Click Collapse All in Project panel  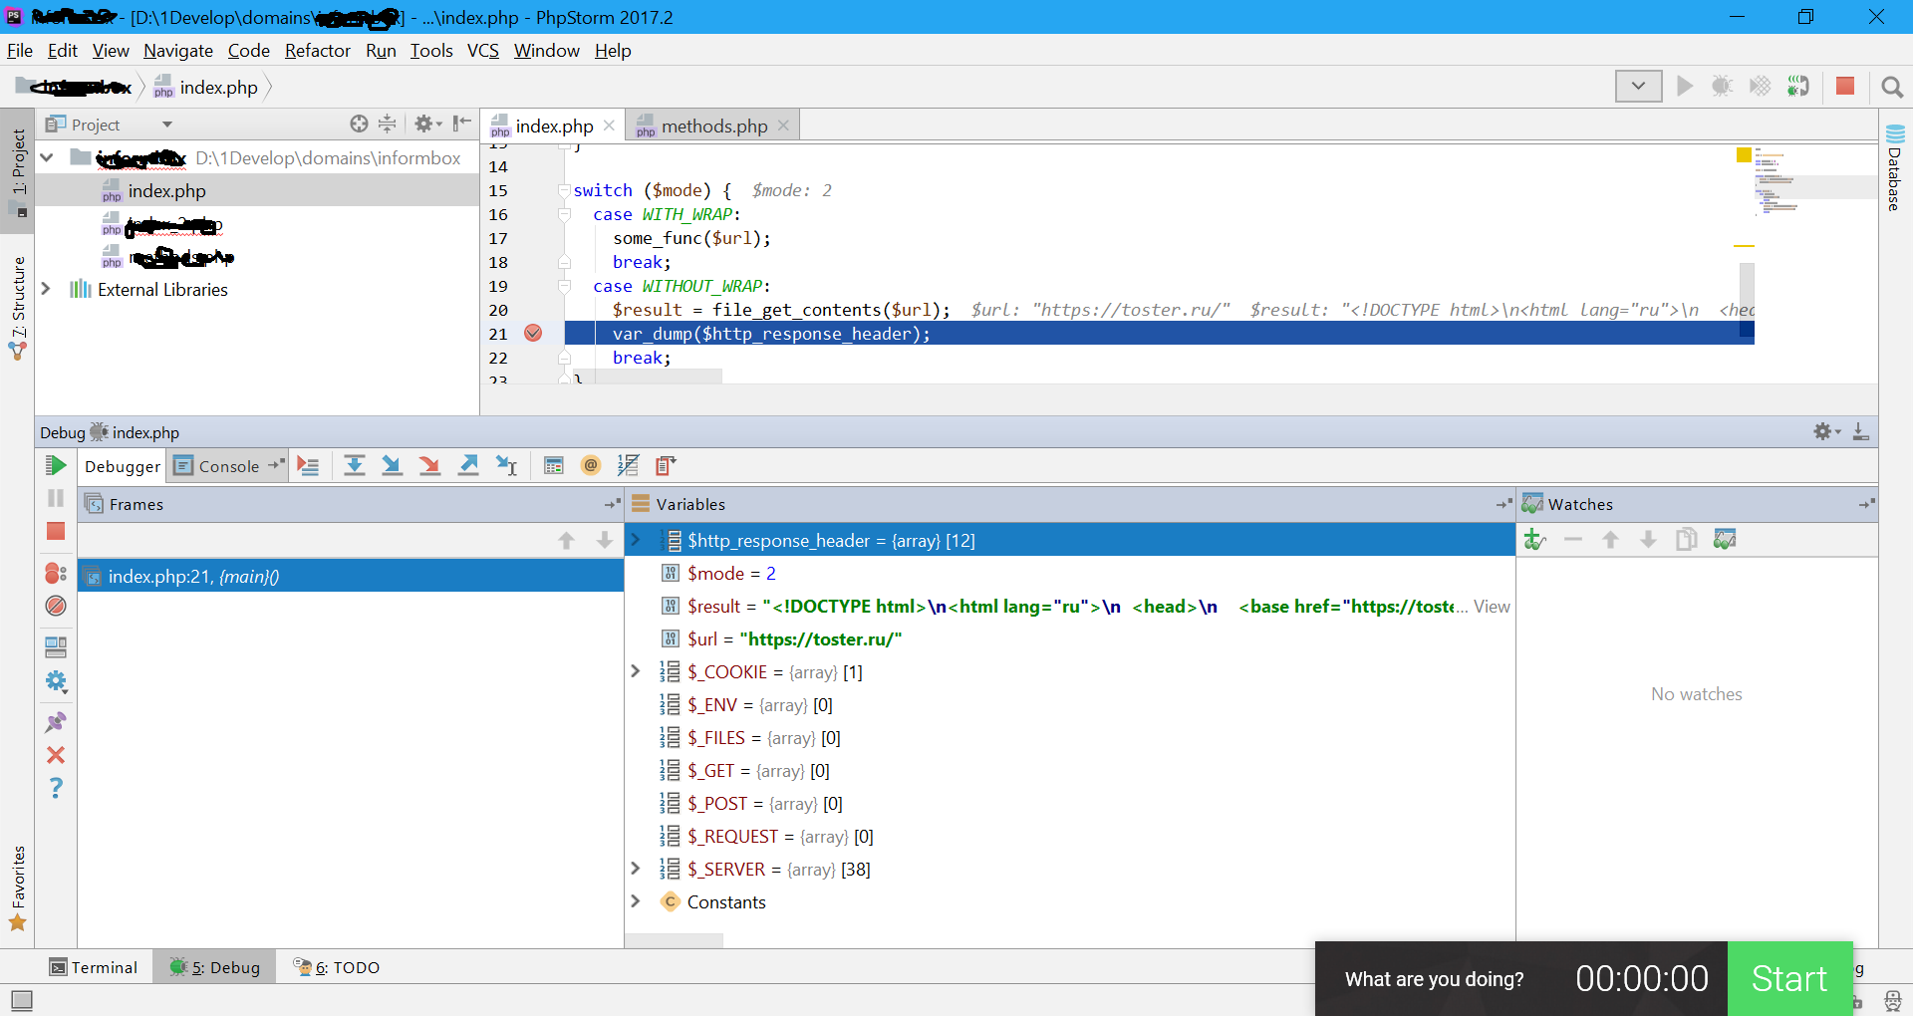(x=388, y=124)
